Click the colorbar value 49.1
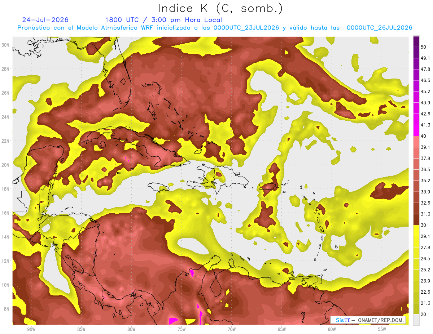 (426, 58)
